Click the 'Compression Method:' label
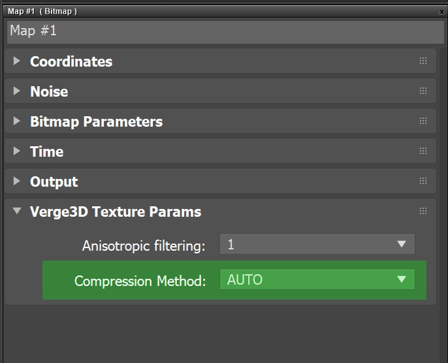 [140, 281]
